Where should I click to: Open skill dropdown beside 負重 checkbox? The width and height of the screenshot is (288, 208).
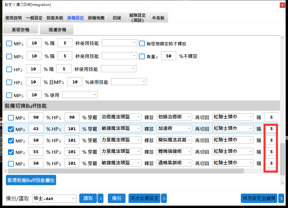click(120, 56)
